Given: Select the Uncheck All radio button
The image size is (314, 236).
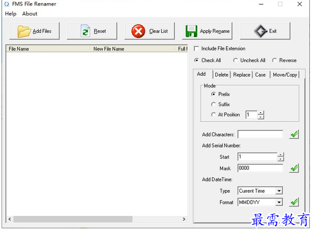Looking at the screenshot, I should (x=235, y=60).
